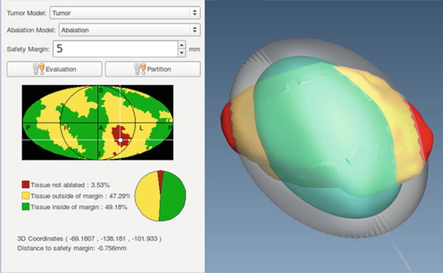Click the wrench icon on the Evaluation button
This screenshot has width=443, height=273.
(x=39, y=69)
